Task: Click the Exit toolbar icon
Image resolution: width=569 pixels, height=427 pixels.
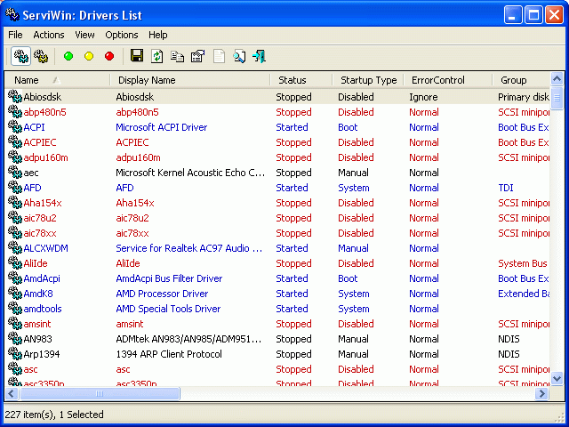Action: tap(260, 56)
